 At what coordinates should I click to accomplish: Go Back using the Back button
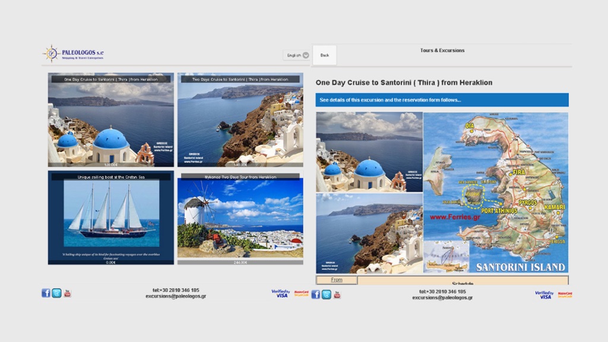click(x=325, y=55)
